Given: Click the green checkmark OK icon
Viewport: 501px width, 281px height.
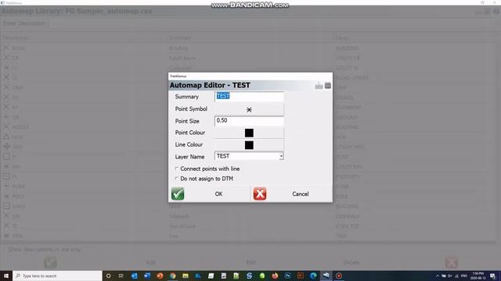Looking at the screenshot, I should (178, 194).
